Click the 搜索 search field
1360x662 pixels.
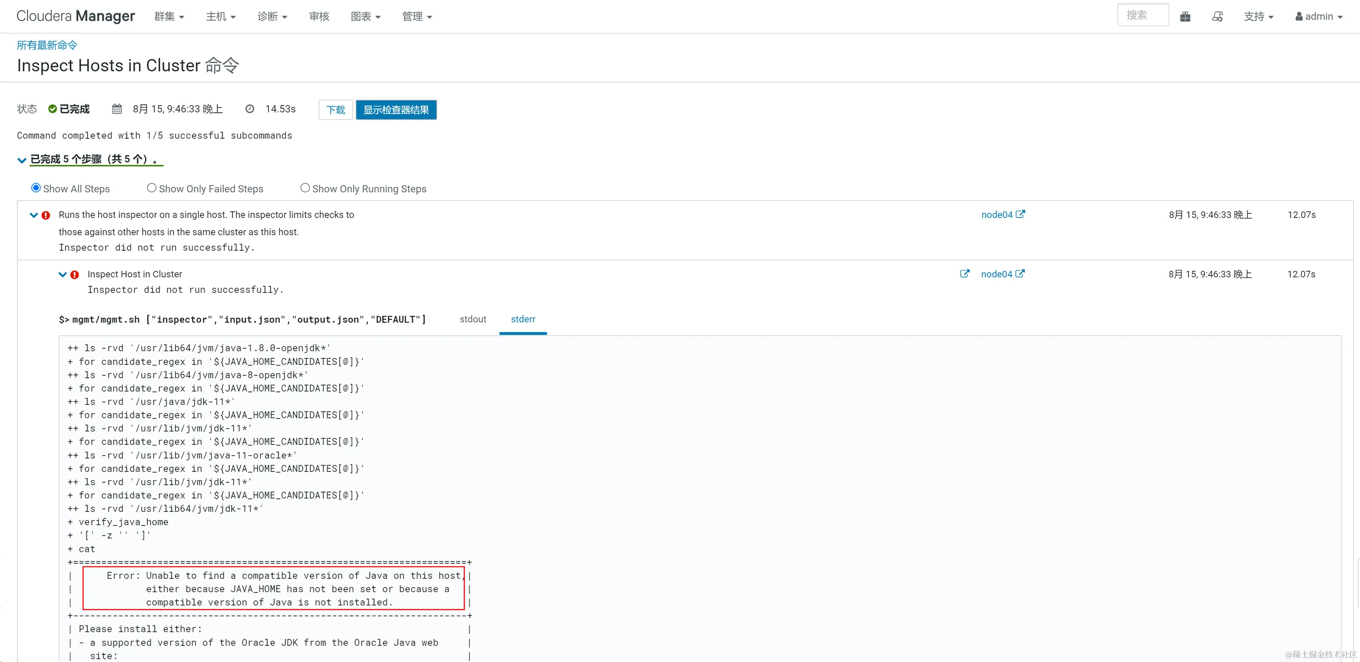pyautogui.click(x=1142, y=15)
